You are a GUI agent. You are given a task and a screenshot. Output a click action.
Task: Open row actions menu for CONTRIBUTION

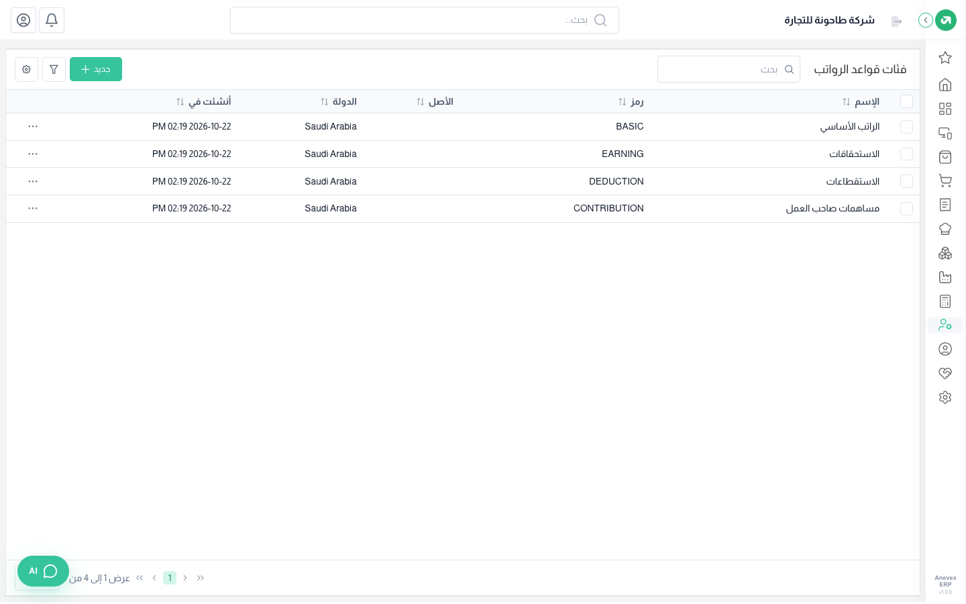pyautogui.click(x=33, y=208)
